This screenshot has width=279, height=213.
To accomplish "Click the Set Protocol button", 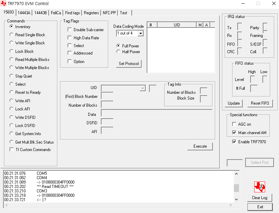I will tap(129, 64).
